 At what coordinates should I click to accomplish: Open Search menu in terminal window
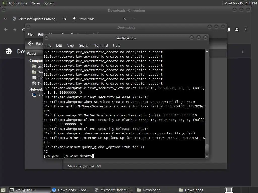tap(84, 46)
